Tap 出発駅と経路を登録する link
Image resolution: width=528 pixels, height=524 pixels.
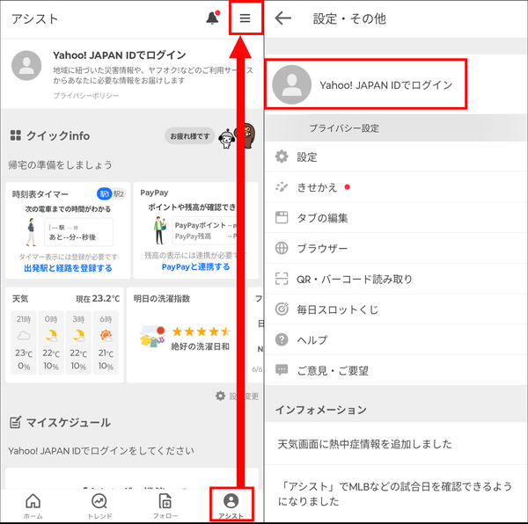[68, 268]
